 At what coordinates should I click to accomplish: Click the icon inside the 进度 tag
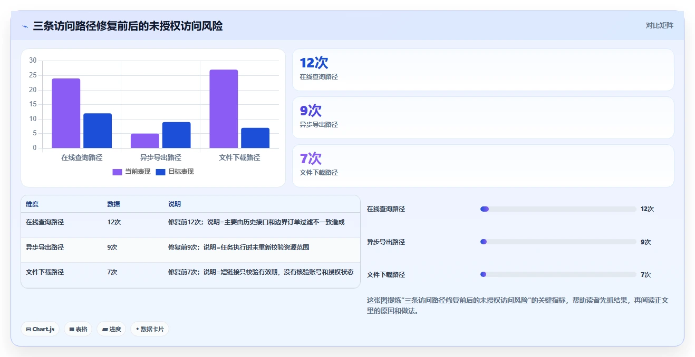(105, 329)
